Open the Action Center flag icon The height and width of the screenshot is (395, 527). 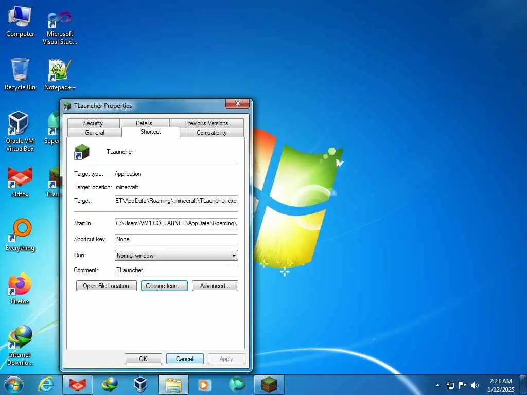[463, 385]
